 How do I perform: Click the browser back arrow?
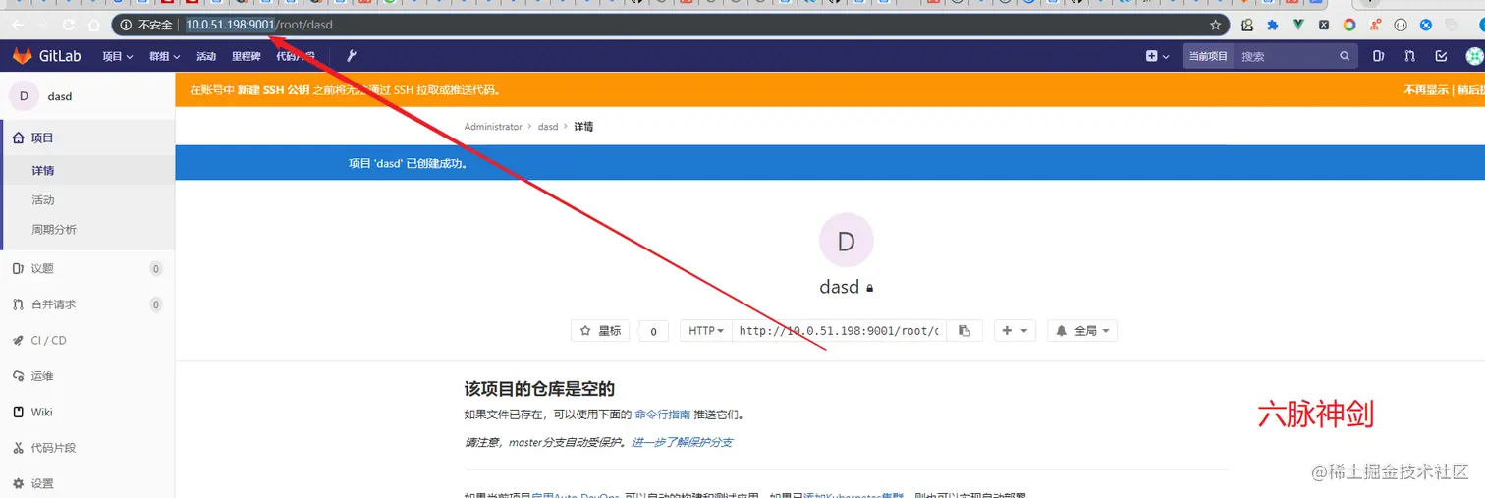tap(18, 25)
